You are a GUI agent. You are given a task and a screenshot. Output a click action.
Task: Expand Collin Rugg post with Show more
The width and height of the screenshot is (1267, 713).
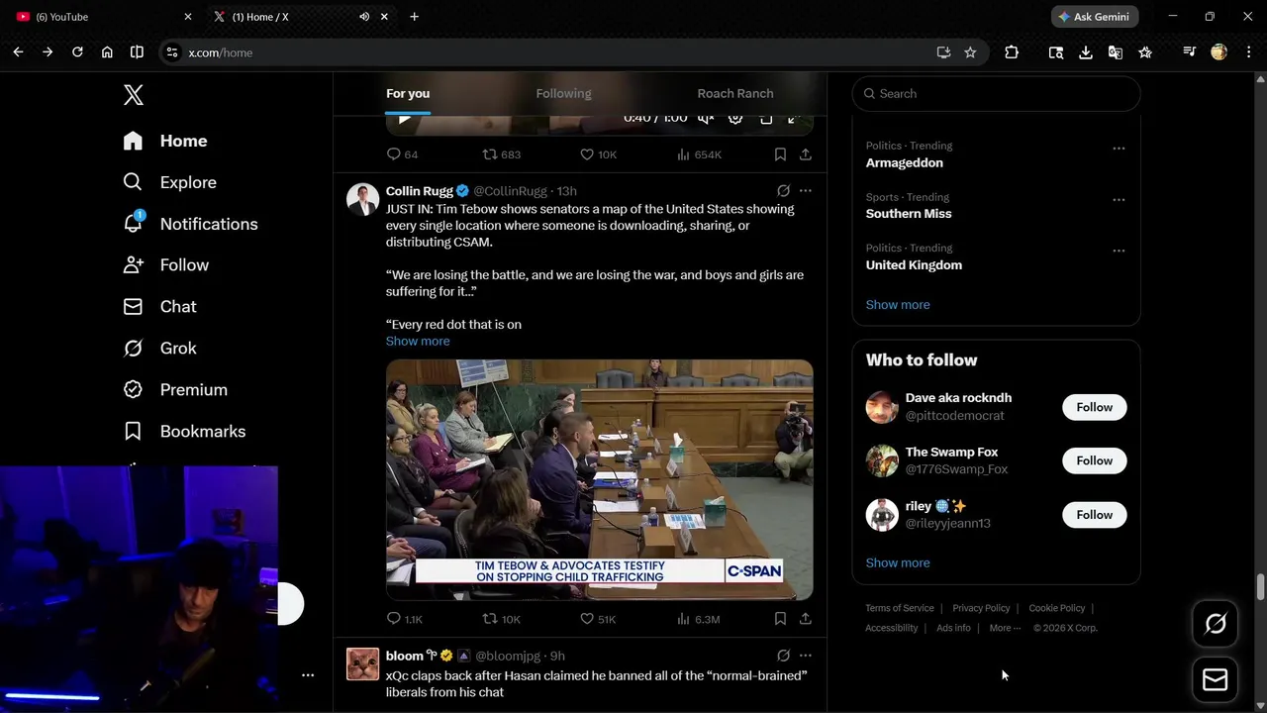418,341
